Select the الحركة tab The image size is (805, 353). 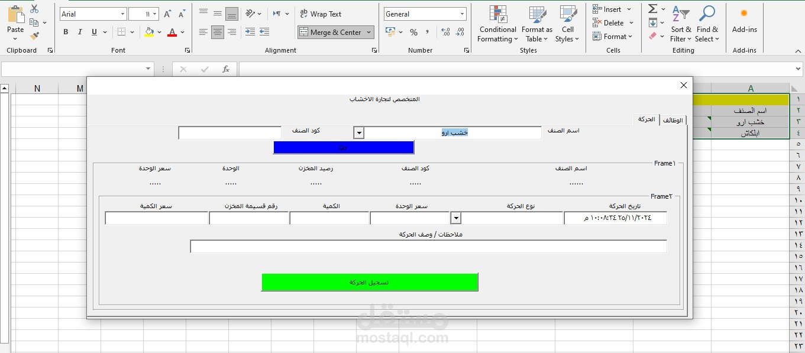646,119
